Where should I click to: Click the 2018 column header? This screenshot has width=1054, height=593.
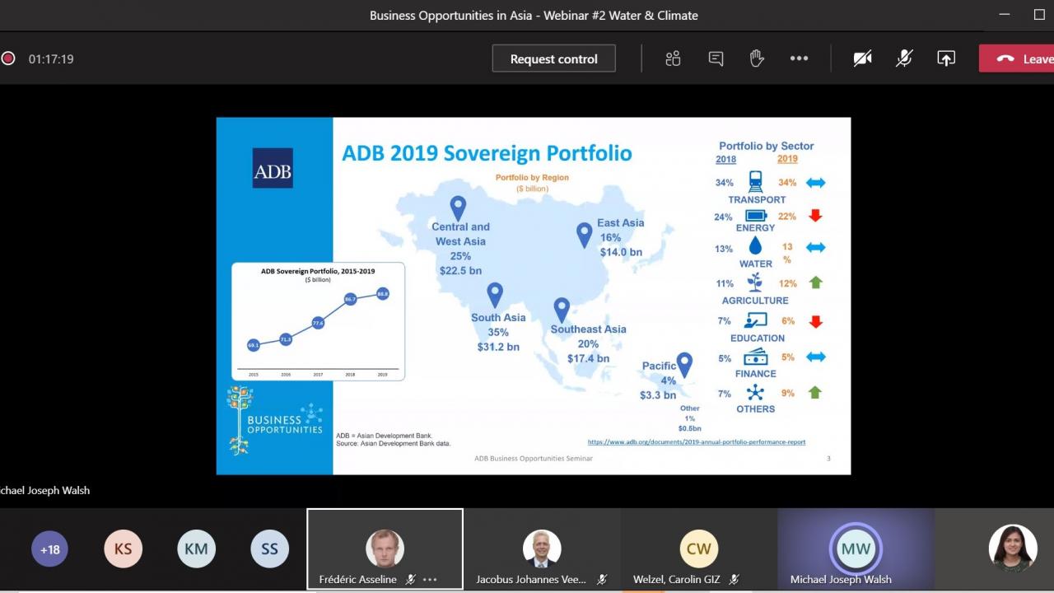click(725, 159)
